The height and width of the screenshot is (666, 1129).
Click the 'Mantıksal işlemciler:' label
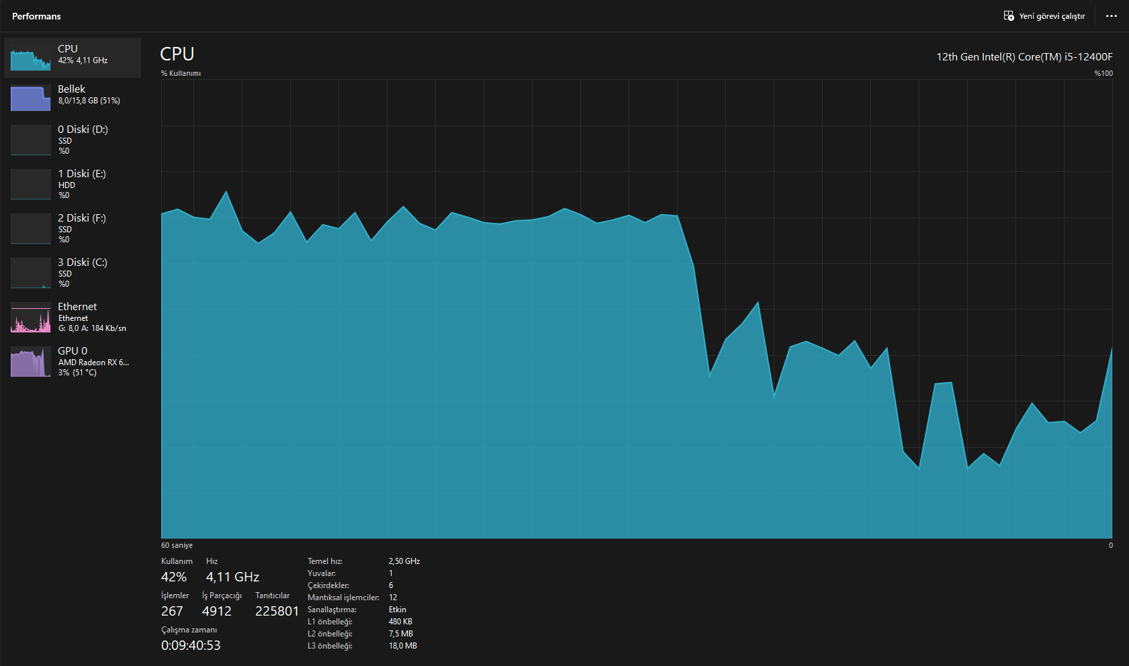point(343,598)
